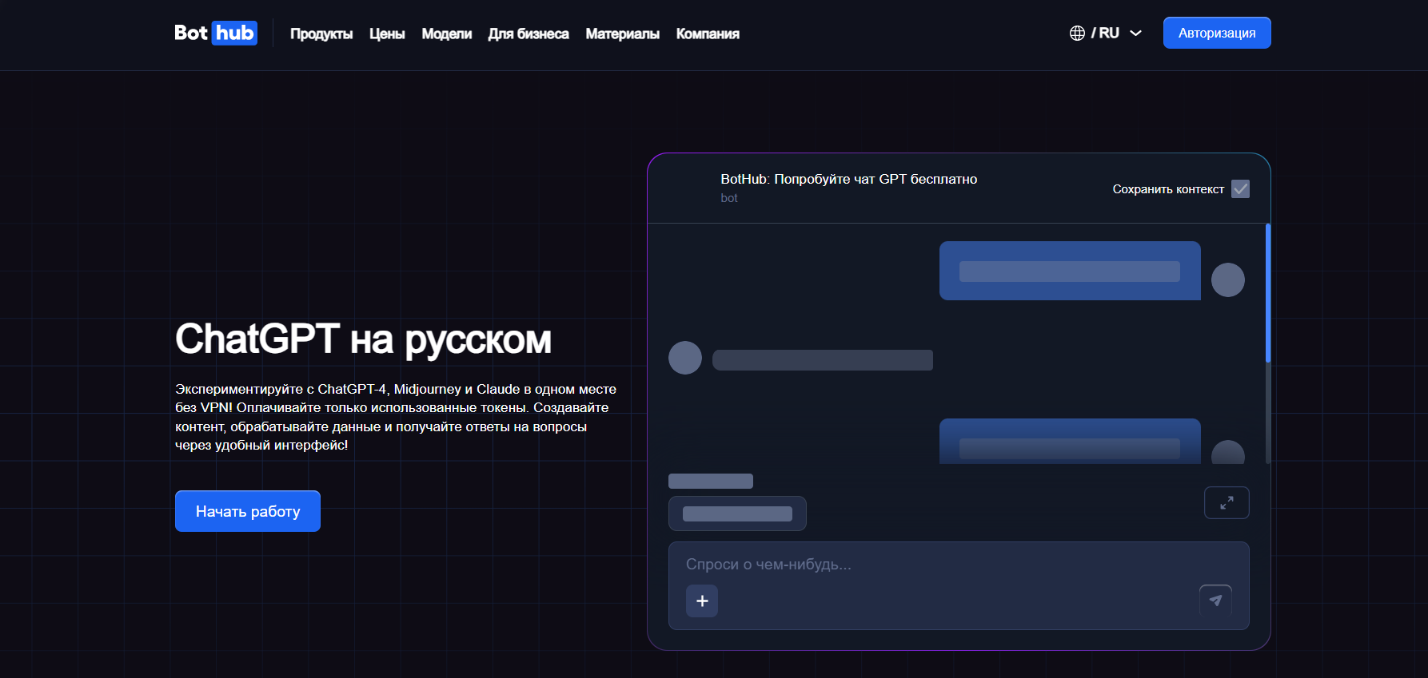Image resolution: width=1428 pixels, height=678 pixels.
Task: Expand the Компания menu
Action: point(707,34)
